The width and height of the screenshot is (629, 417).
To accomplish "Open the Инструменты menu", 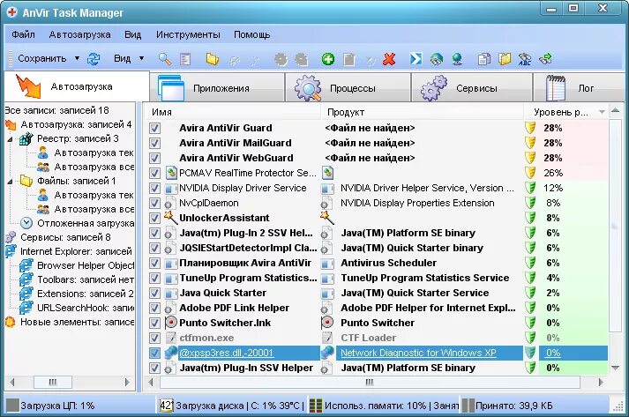I will click(x=188, y=34).
